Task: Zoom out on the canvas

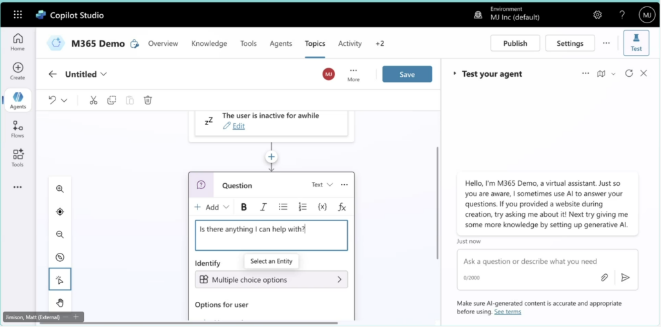Action: tap(60, 234)
